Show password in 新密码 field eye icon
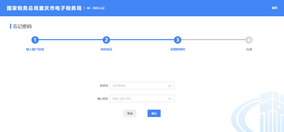Screen dimensions: 284x132 click(x=170, y=86)
